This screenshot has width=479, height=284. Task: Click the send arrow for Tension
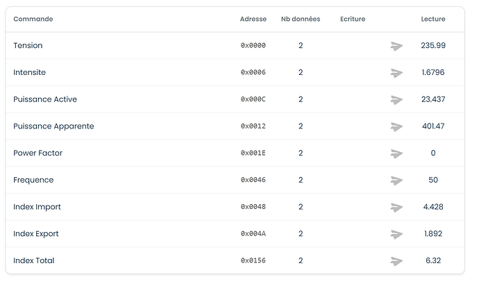396,46
